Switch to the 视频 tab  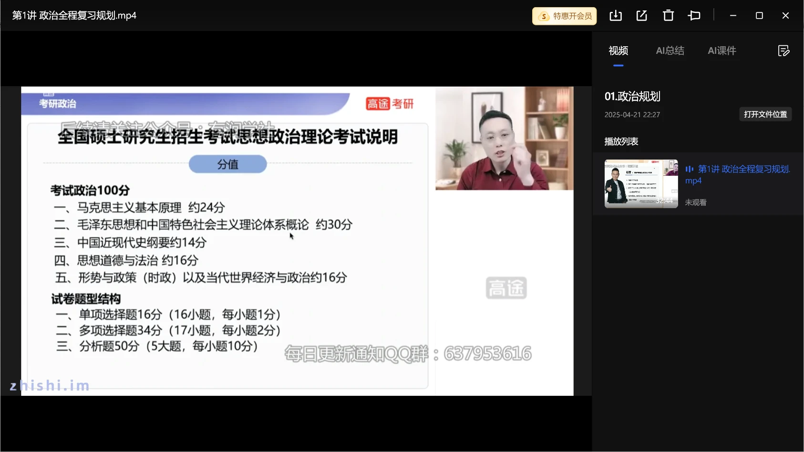(x=618, y=50)
